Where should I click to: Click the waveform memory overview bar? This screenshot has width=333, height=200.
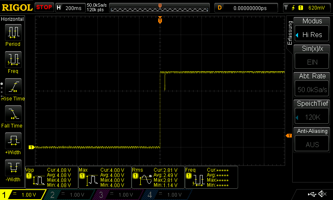click(159, 8)
